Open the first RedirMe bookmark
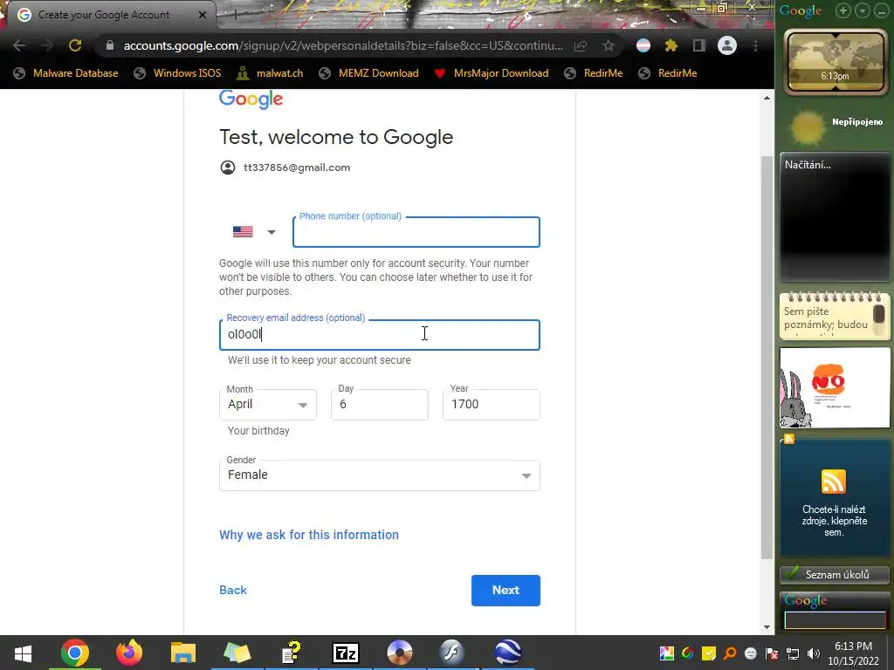Screen dimensions: 894x670 pyautogui.click(x=593, y=73)
